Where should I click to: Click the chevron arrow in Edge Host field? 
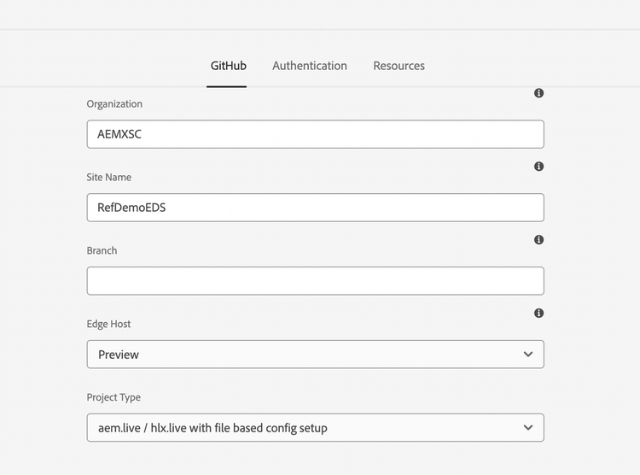click(528, 355)
